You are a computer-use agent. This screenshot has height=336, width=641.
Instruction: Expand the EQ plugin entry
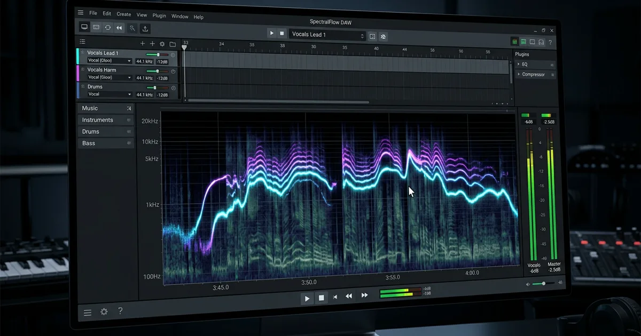coord(519,64)
